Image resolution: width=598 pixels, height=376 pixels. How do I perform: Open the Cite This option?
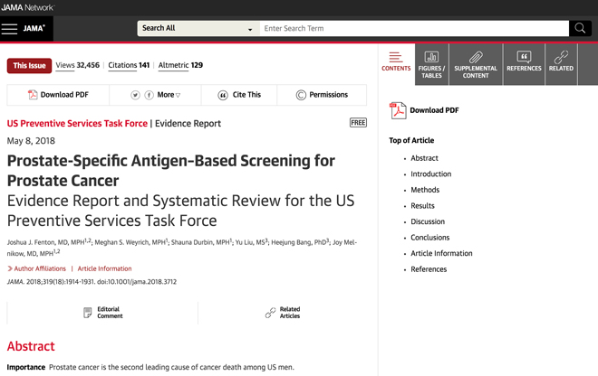click(239, 95)
